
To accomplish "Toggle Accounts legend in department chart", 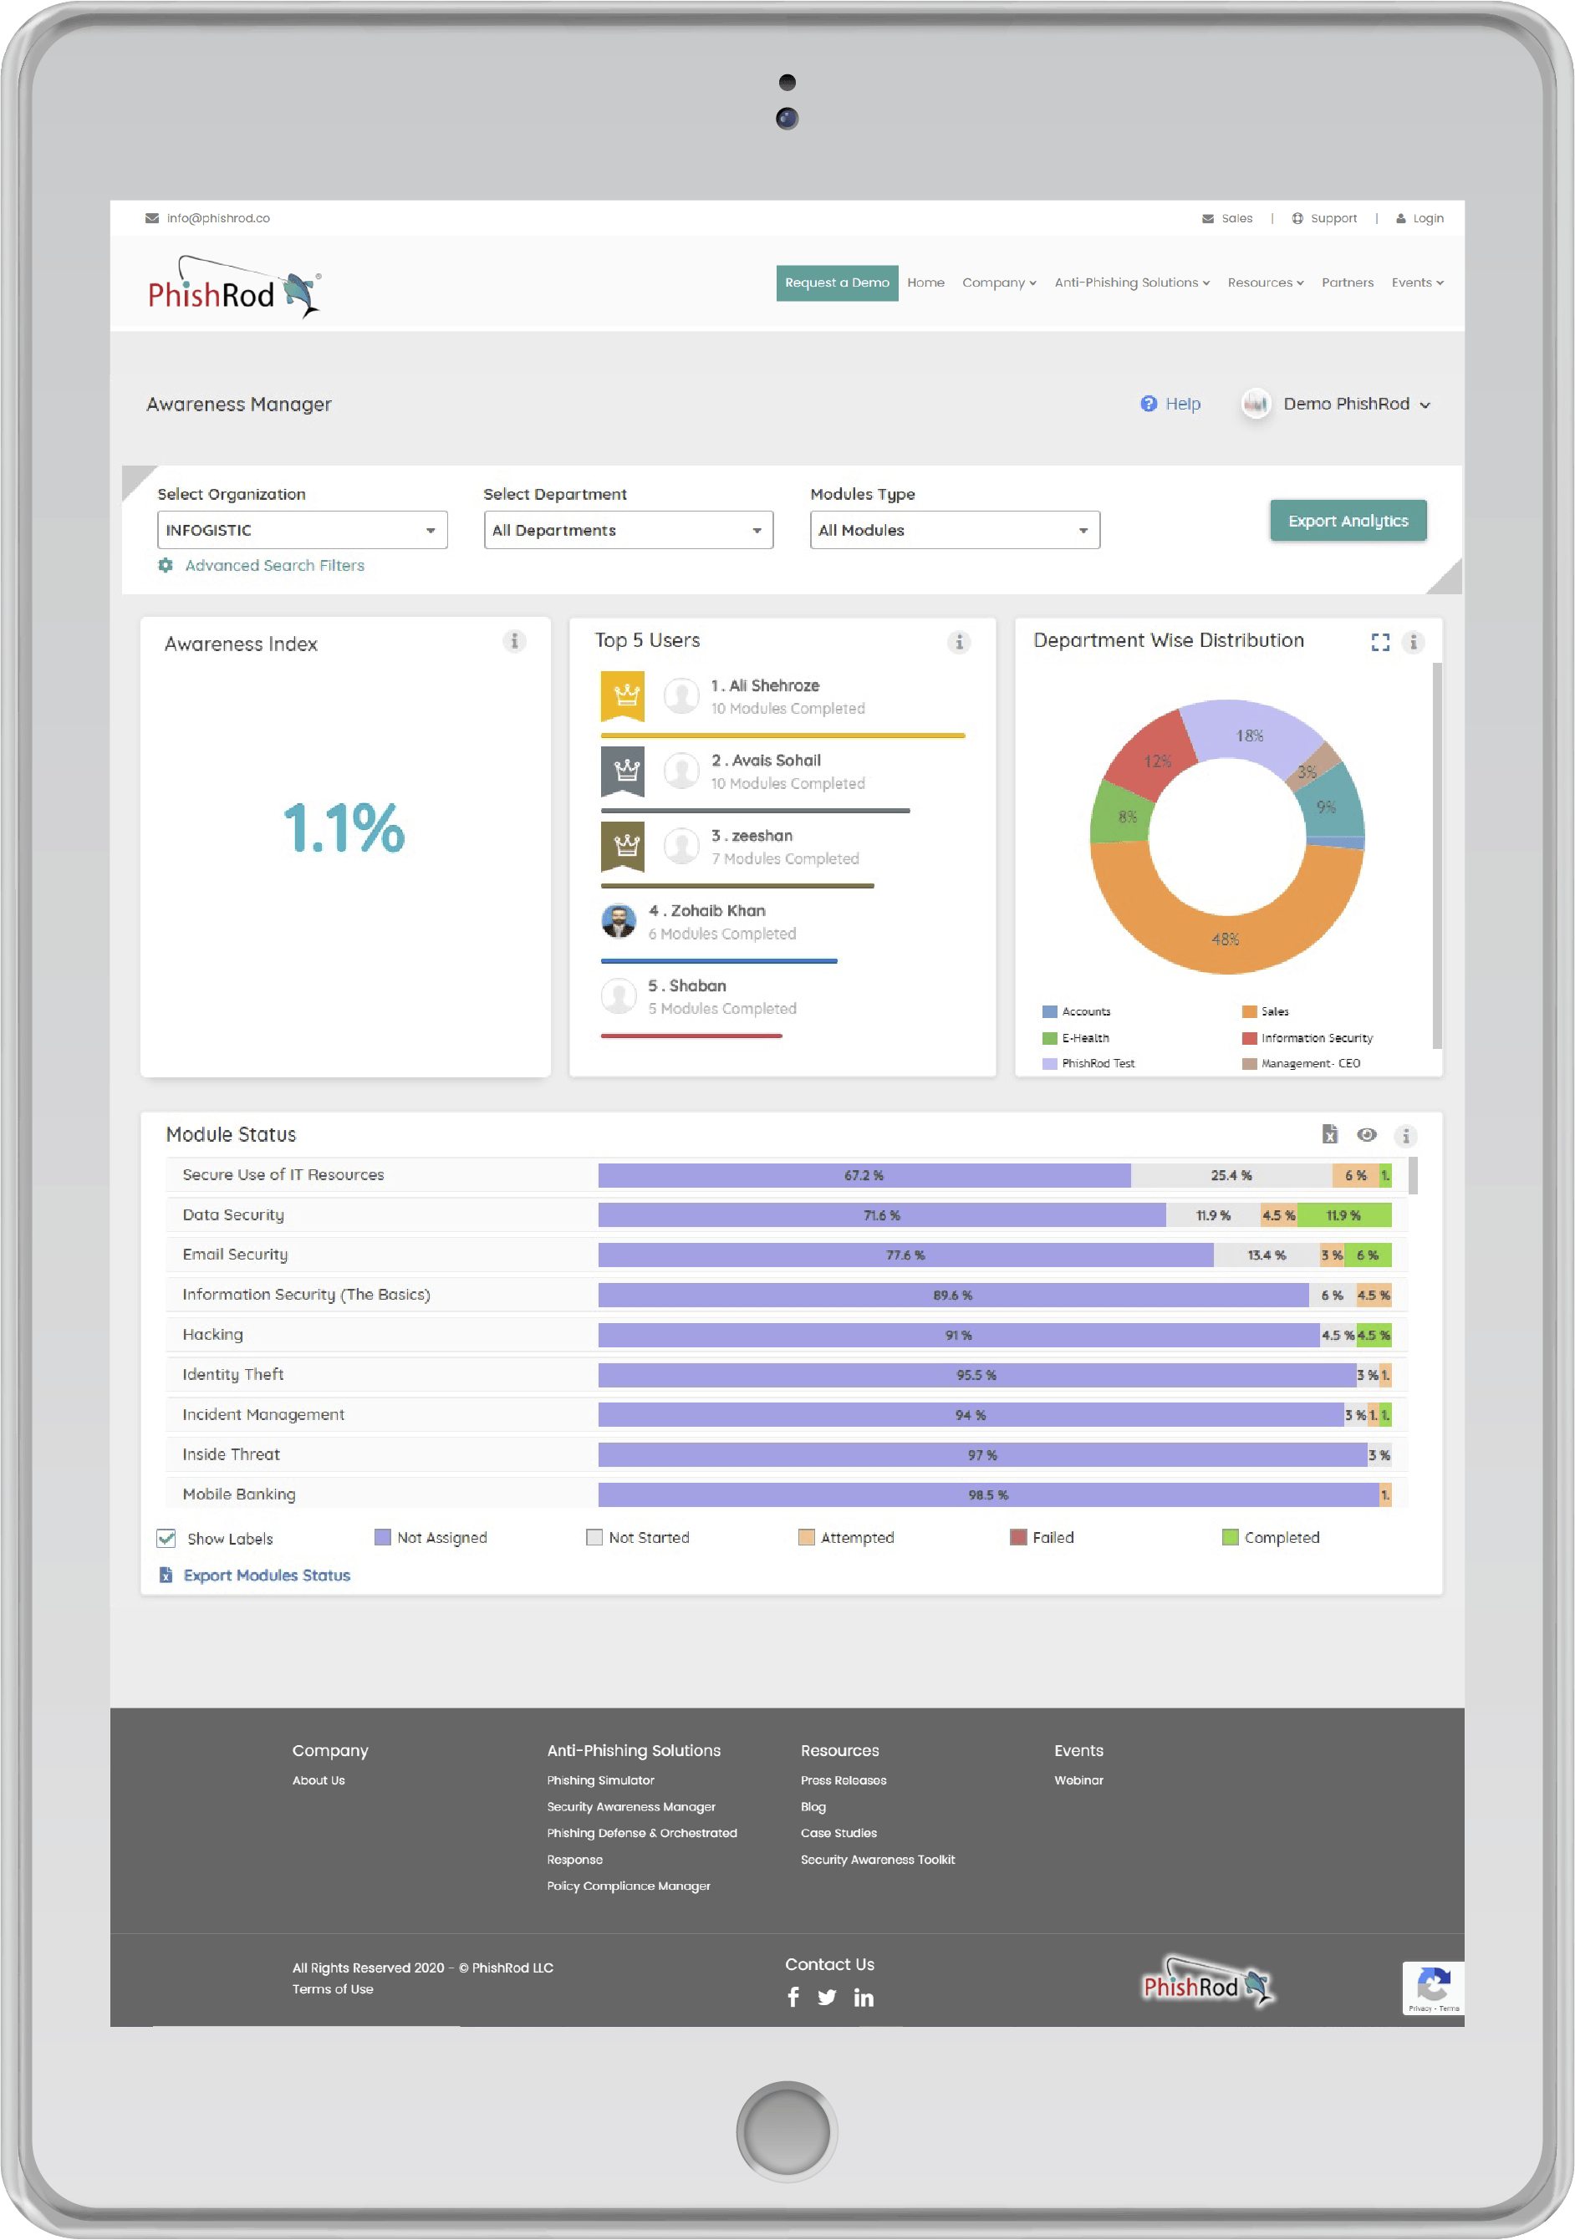I will click(x=1078, y=1011).
